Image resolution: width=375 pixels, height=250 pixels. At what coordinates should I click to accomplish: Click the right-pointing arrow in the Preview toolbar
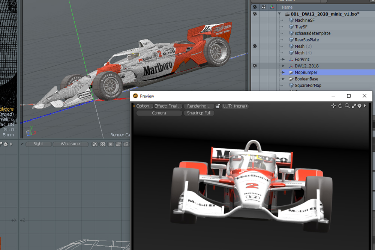pos(365,105)
